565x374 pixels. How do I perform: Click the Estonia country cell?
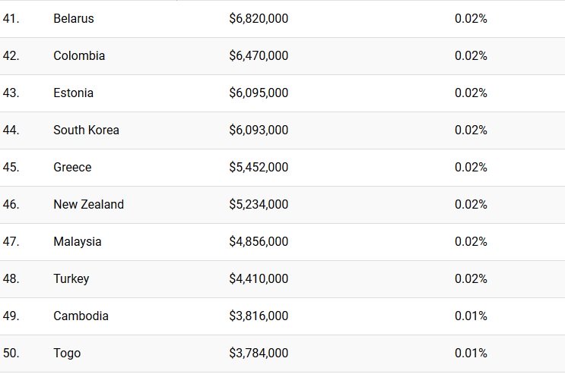pos(74,93)
